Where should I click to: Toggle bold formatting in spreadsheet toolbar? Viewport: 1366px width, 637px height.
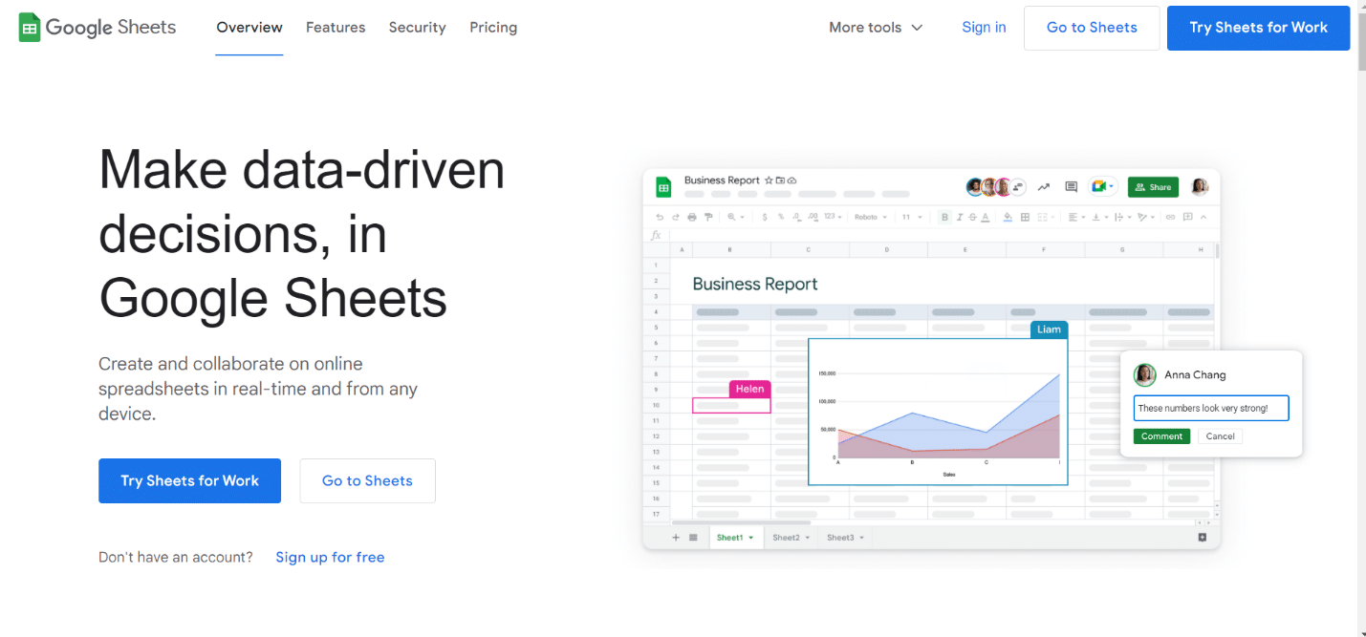(x=944, y=217)
